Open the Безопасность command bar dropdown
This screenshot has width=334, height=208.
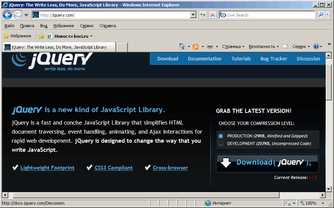tap(264, 46)
